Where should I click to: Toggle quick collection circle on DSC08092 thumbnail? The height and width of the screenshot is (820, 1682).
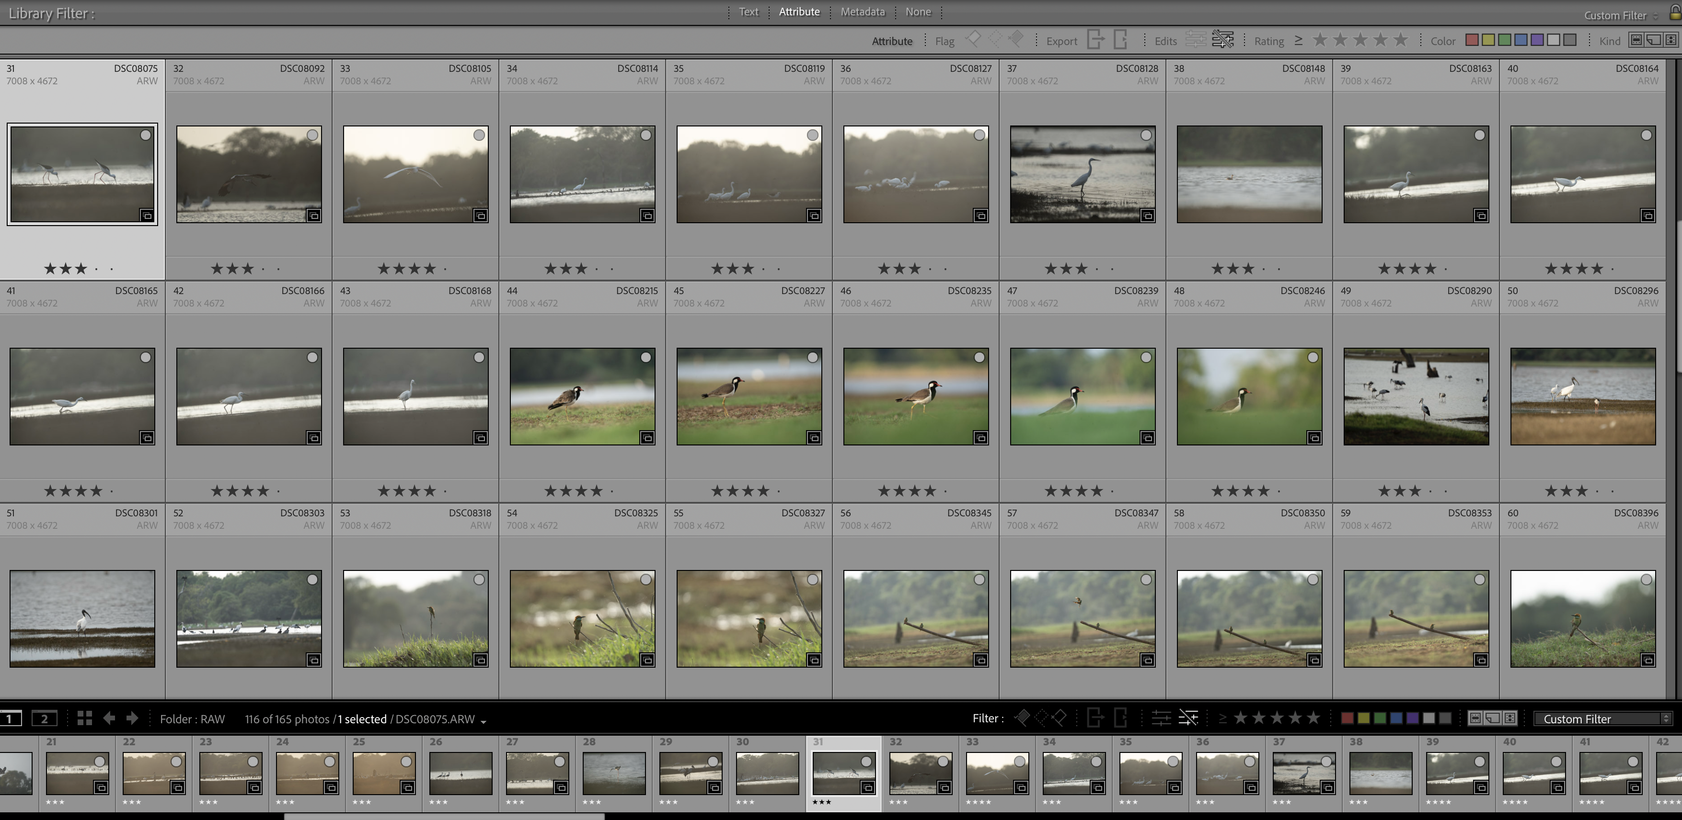[x=313, y=135]
